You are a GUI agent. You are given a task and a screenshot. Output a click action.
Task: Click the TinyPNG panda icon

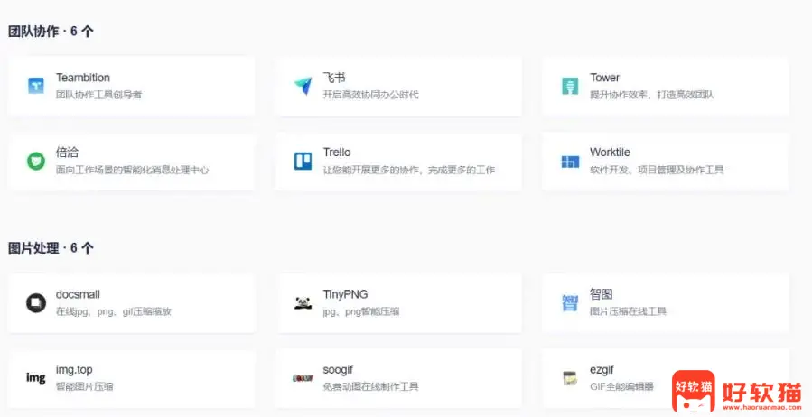tap(303, 303)
